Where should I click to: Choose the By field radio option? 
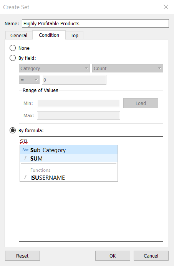point(13,58)
